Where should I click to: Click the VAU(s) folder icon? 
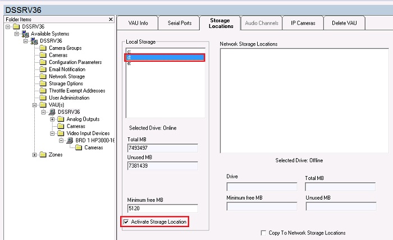(x=43, y=105)
